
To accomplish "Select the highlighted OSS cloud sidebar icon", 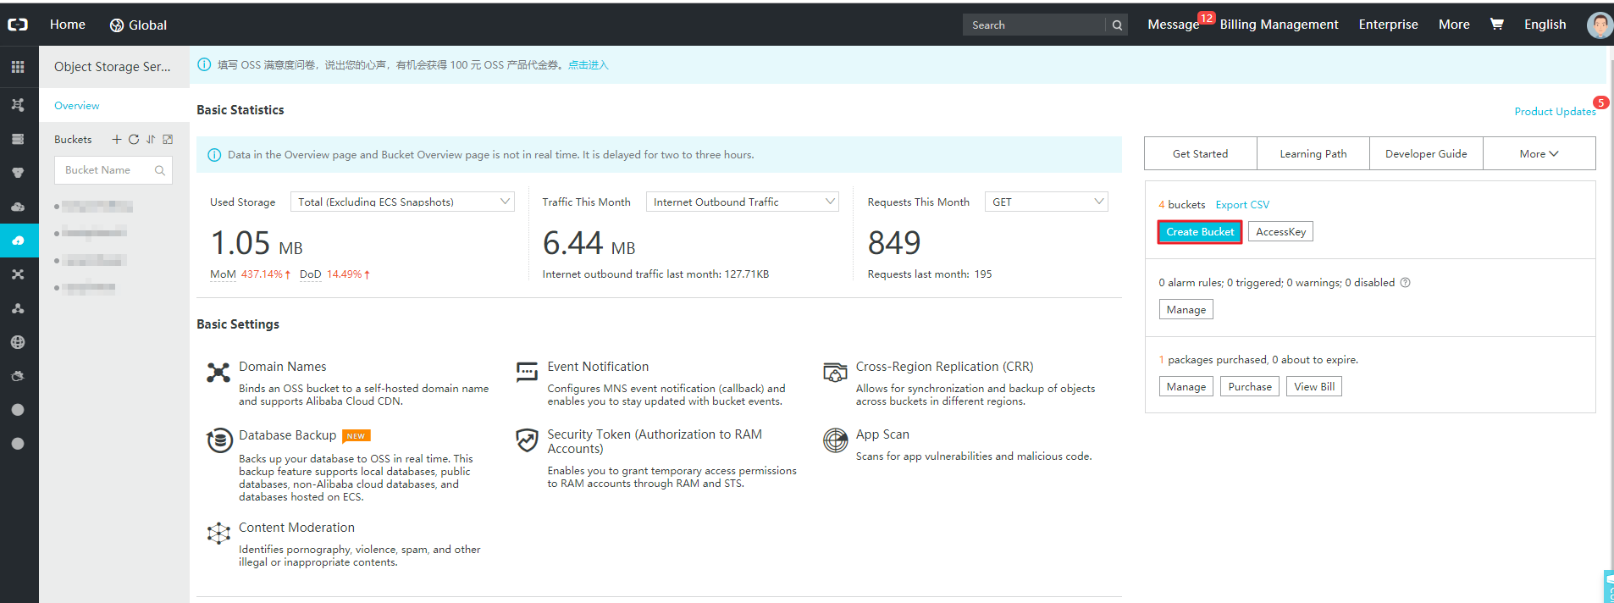I will tap(18, 241).
